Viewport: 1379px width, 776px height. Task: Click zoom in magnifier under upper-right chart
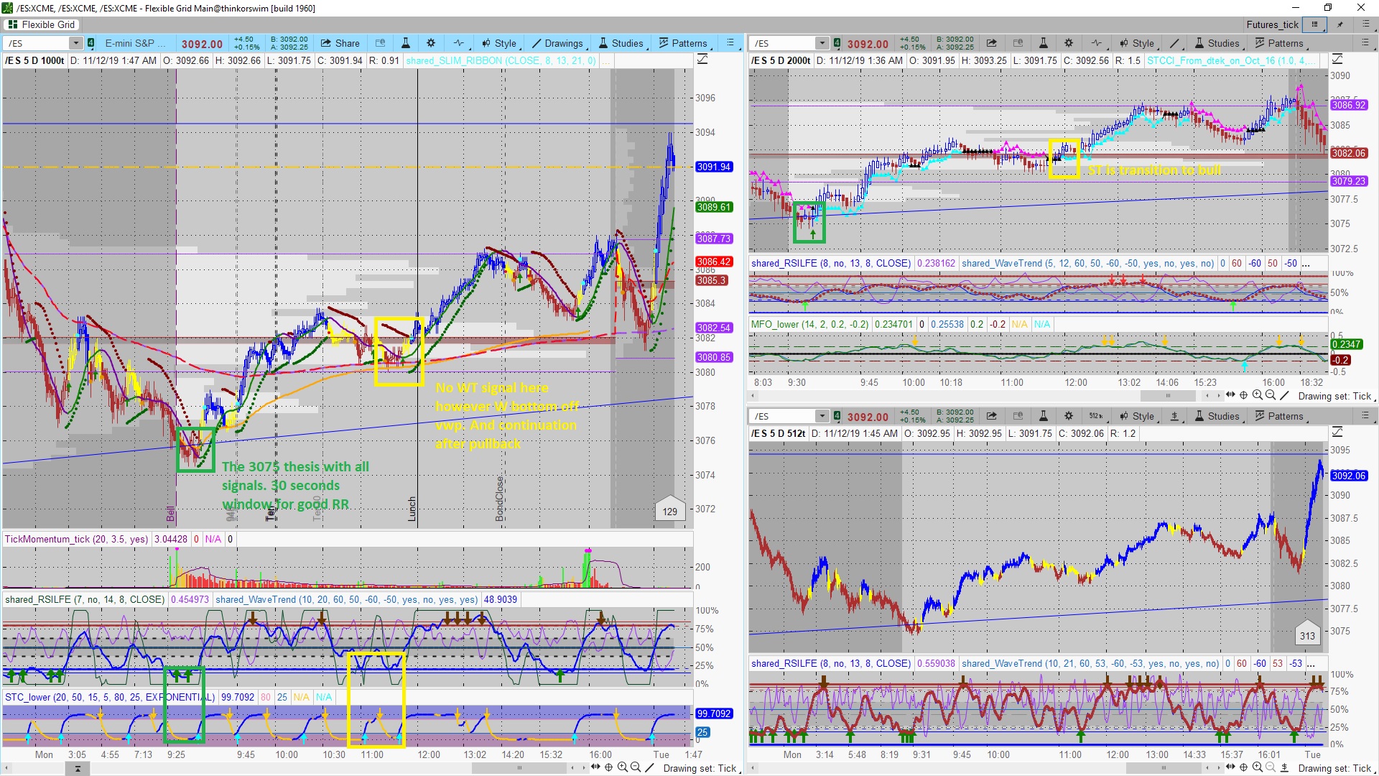click(1258, 395)
